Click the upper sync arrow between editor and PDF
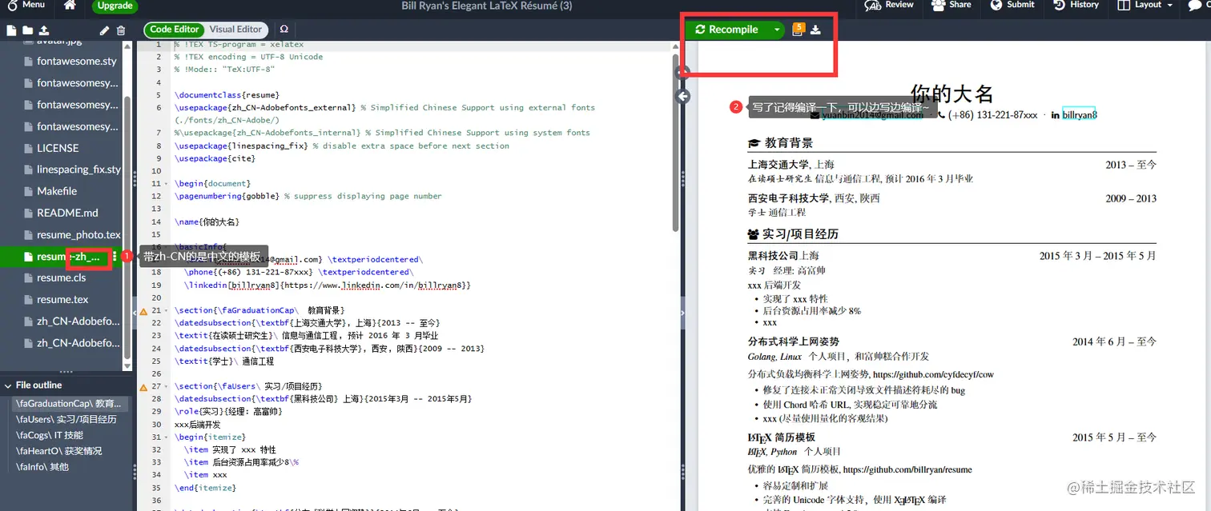Screen dimensions: 1211x511 pyautogui.click(x=682, y=72)
